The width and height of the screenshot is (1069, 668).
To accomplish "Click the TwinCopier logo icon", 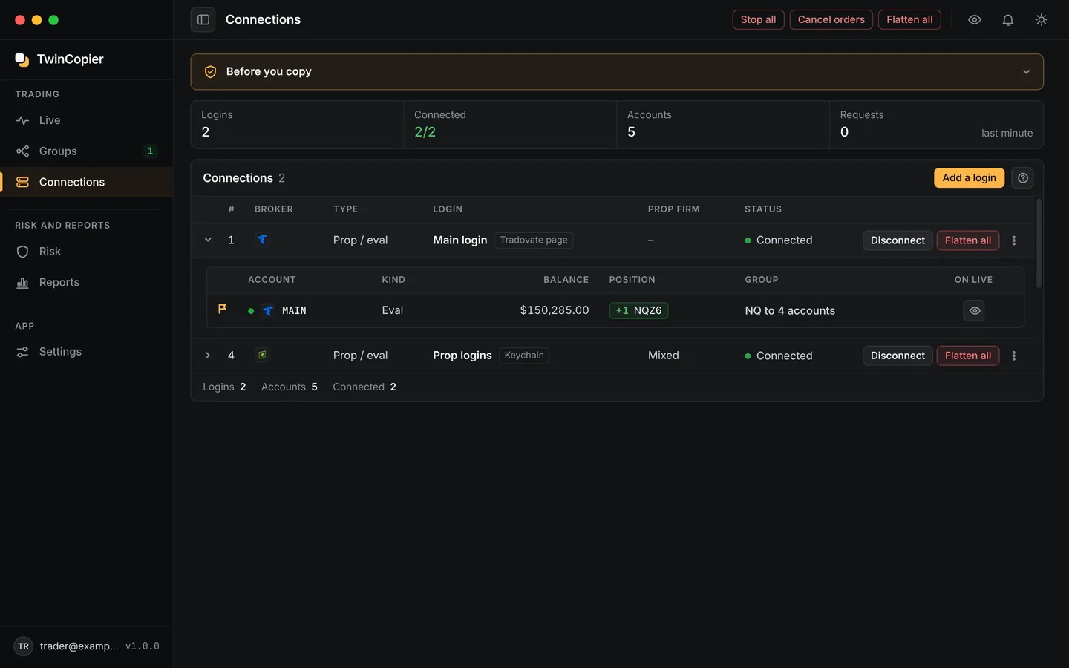I will click(x=22, y=59).
